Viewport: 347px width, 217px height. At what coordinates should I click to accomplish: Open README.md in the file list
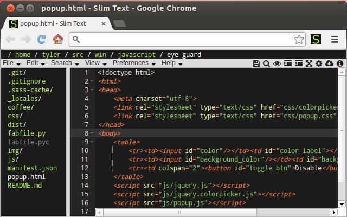coord(24,186)
